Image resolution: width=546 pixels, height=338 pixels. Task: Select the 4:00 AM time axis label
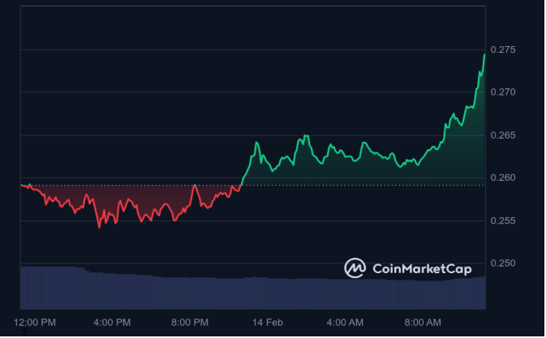pyautogui.click(x=345, y=322)
